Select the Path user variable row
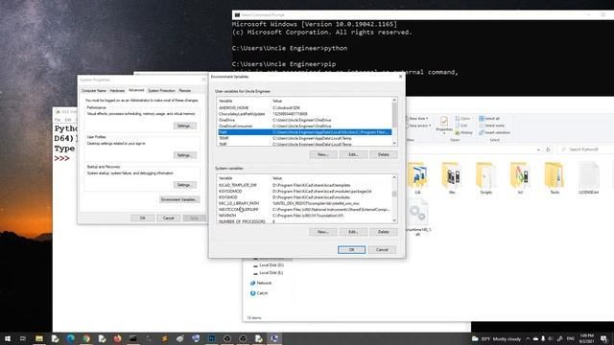The width and height of the screenshot is (614, 345). 305,132
